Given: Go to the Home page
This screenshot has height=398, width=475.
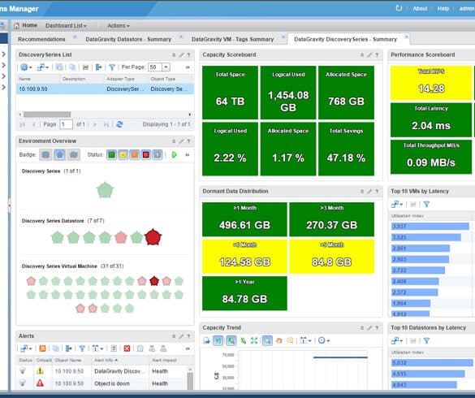Looking at the screenshot, I should 25,25.
